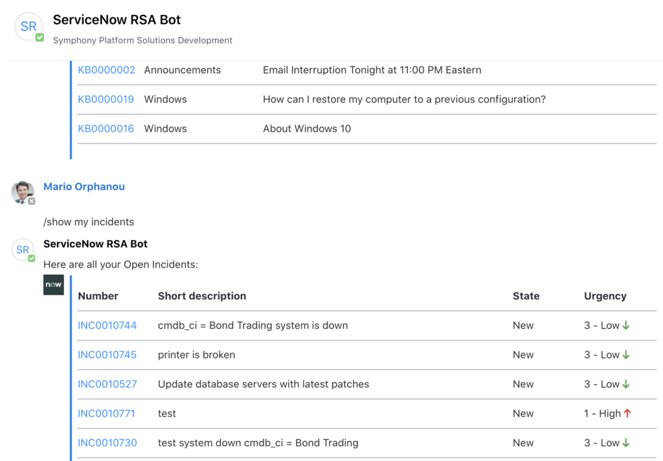Open incident INC0010730
This screenshot has height=461, width=663.
(107, 443)
